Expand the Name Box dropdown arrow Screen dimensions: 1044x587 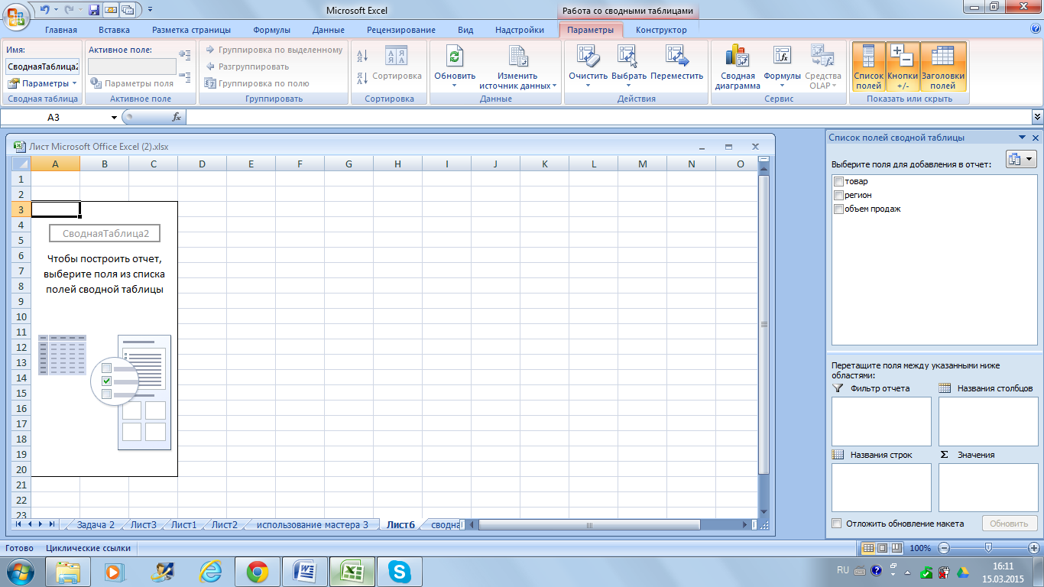(x=115, y=117)
